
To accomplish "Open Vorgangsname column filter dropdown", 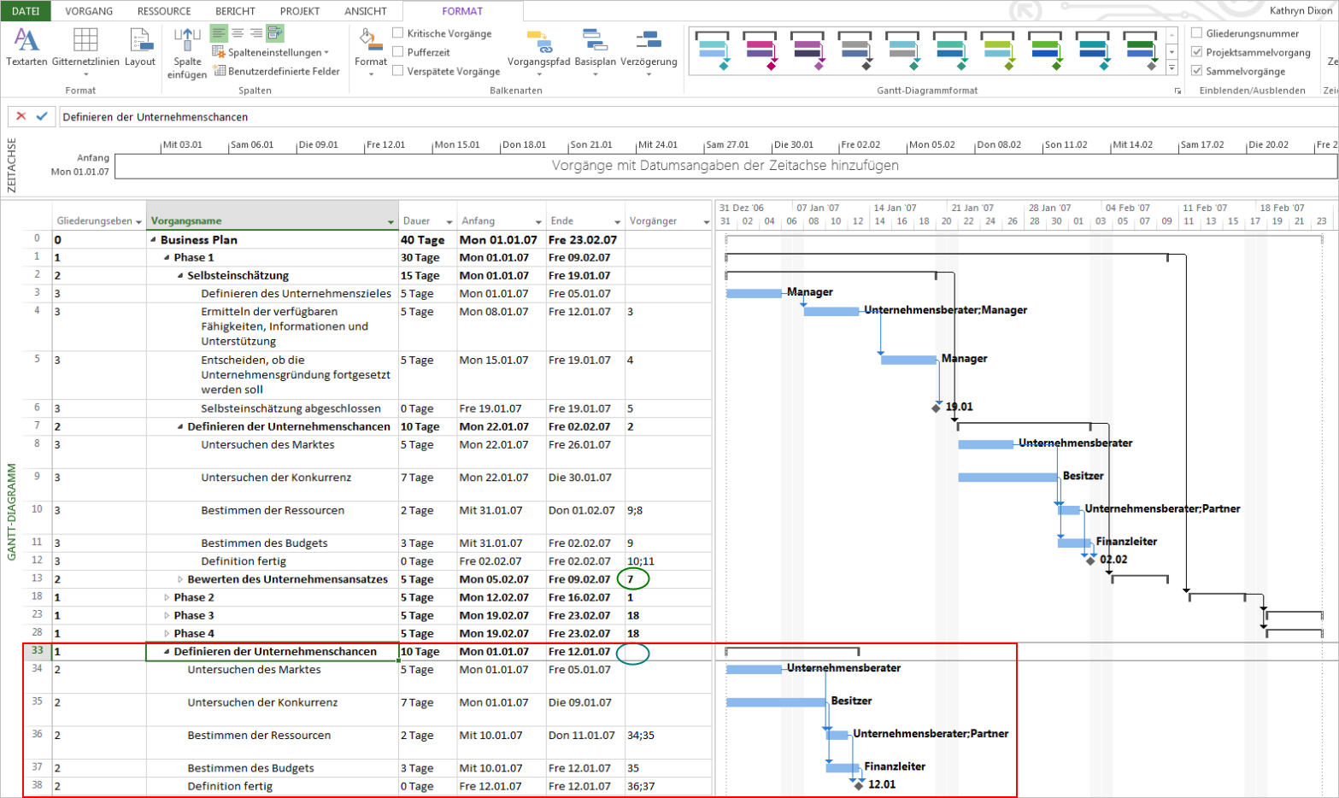I will point(391,222).
